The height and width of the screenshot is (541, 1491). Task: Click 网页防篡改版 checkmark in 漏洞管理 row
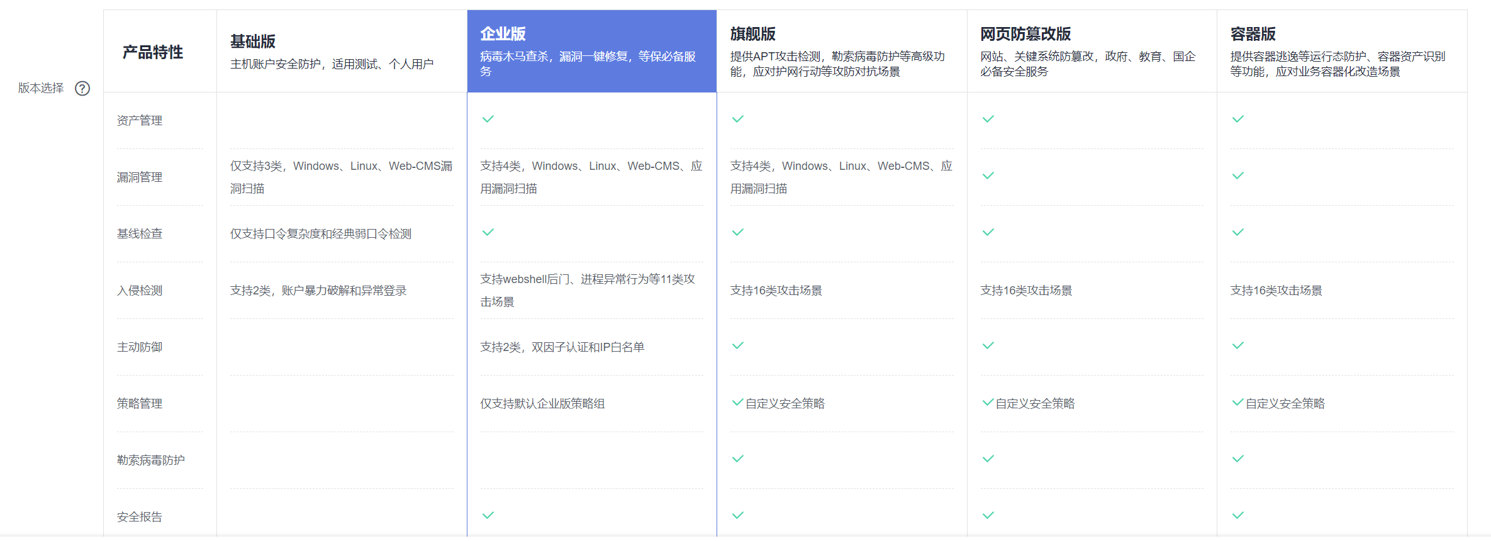988,176
